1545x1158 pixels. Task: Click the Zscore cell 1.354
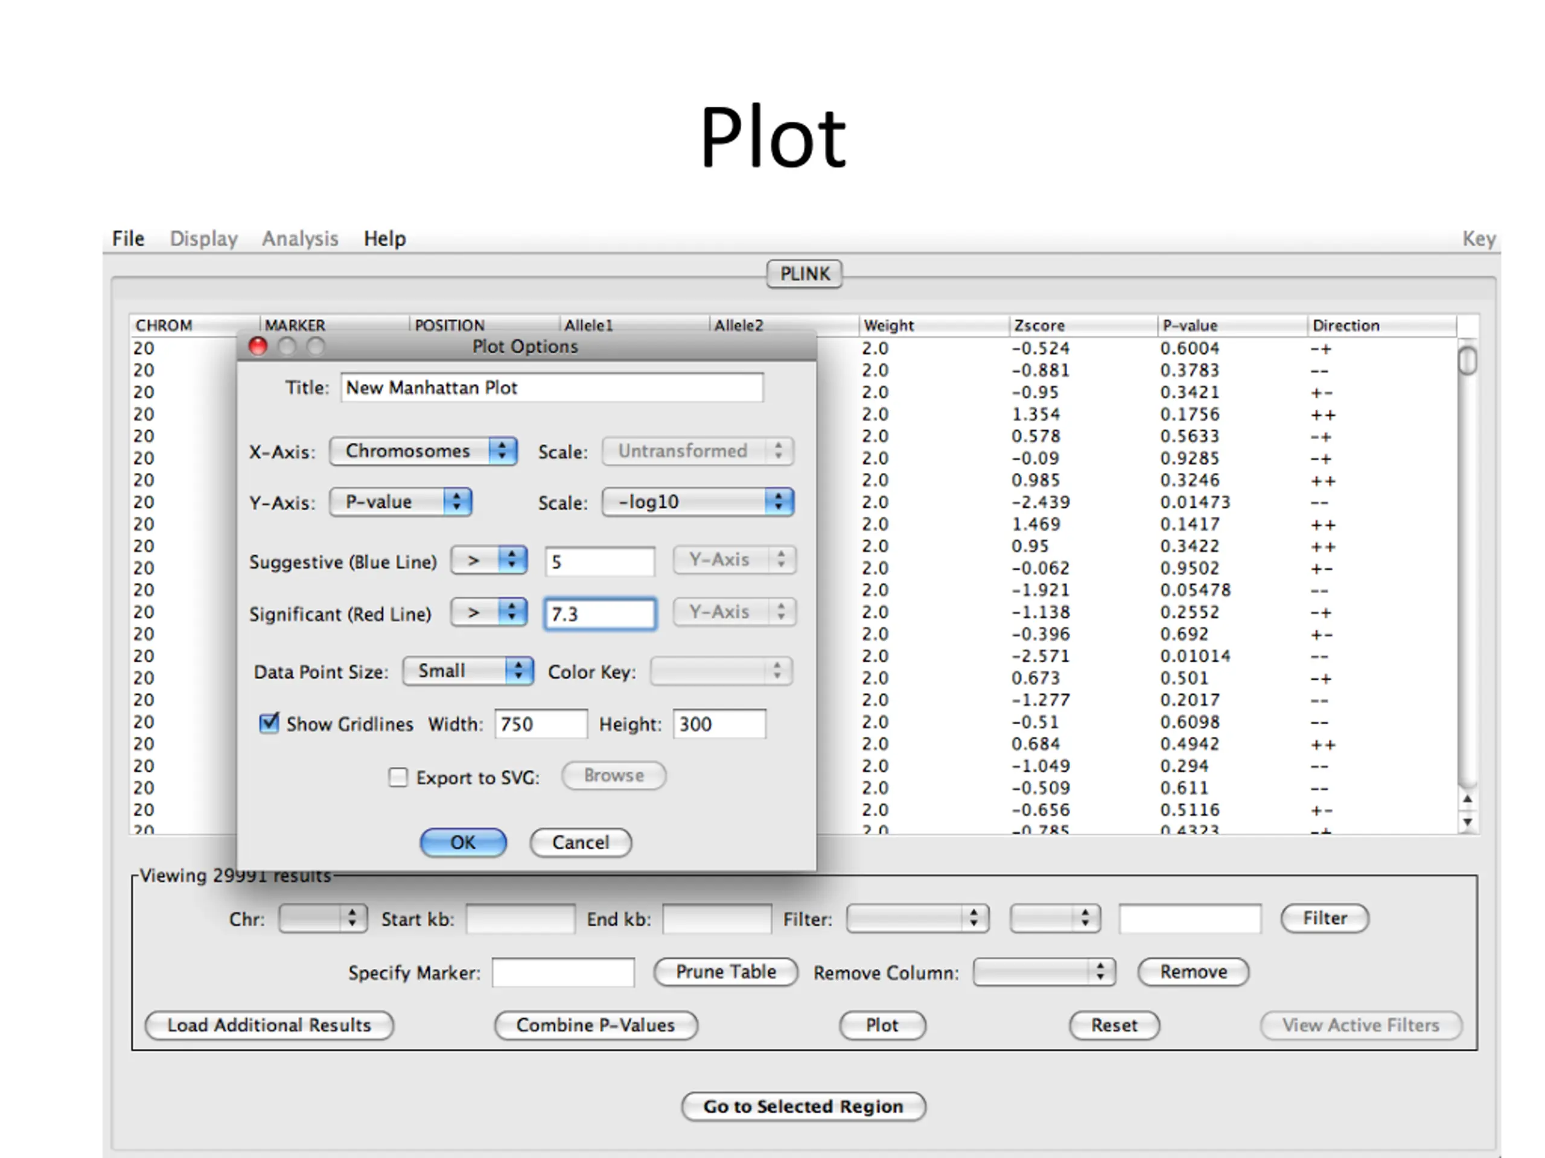[1036, 414]
